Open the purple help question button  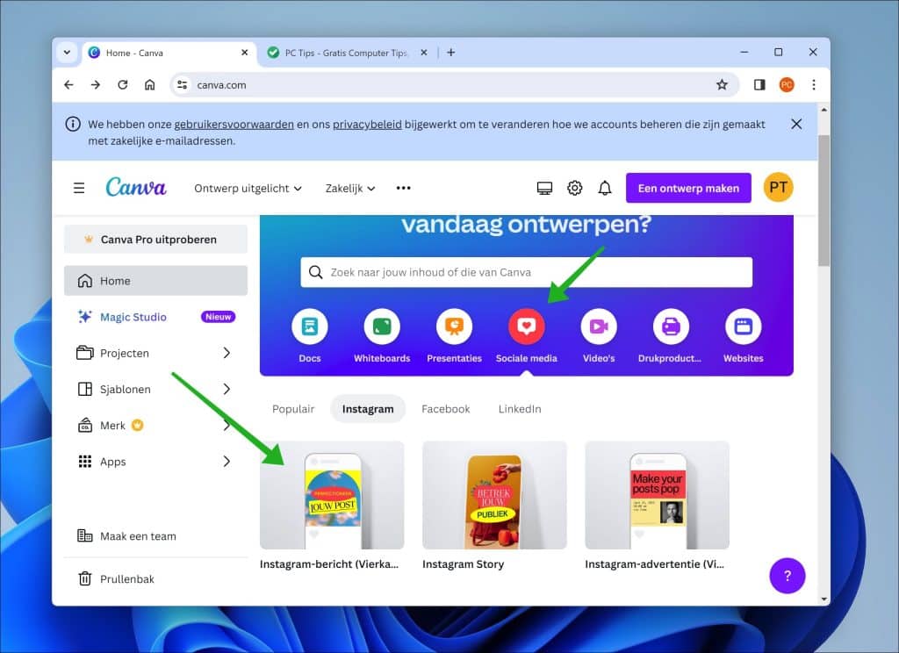(x=788, y=576)
